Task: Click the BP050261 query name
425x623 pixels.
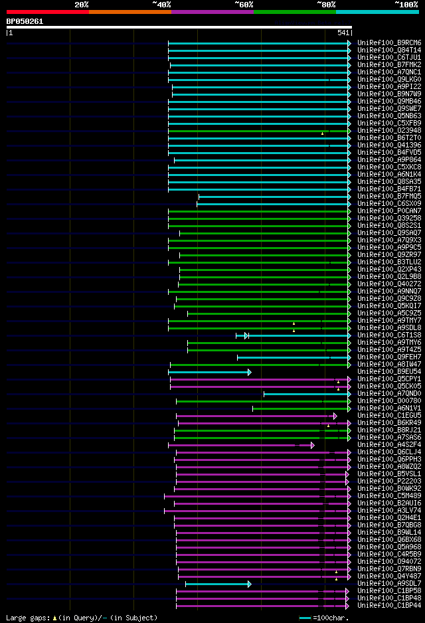Action: pyautogui.click(x=25, y=21)
